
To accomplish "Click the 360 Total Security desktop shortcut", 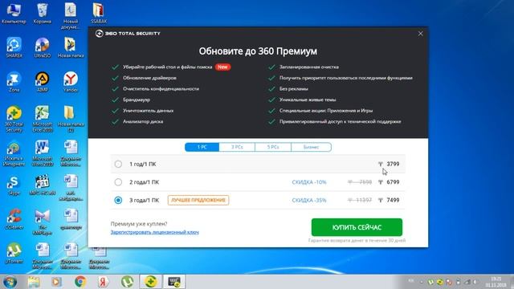I will tap(14, 119).
